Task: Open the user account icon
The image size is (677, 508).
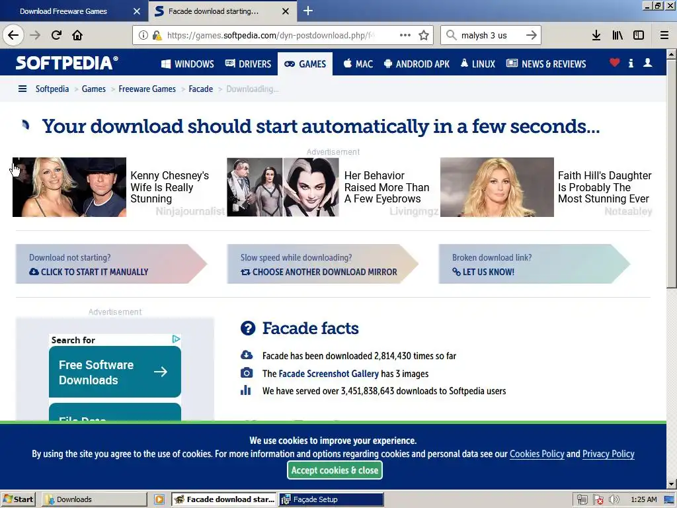Action: click(648, 63)
